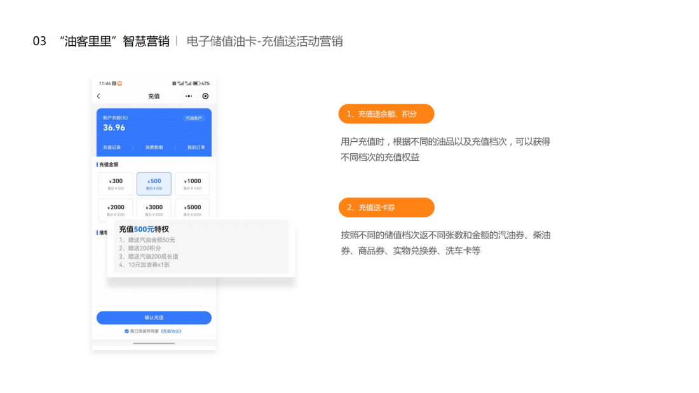Click privilege line 赠送200积分
Image resolution: width=699 pixels, height=393 pixels.
click(140, 248)
